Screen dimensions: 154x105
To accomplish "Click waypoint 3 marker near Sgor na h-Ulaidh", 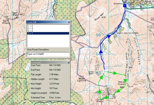I will [111, 96].
